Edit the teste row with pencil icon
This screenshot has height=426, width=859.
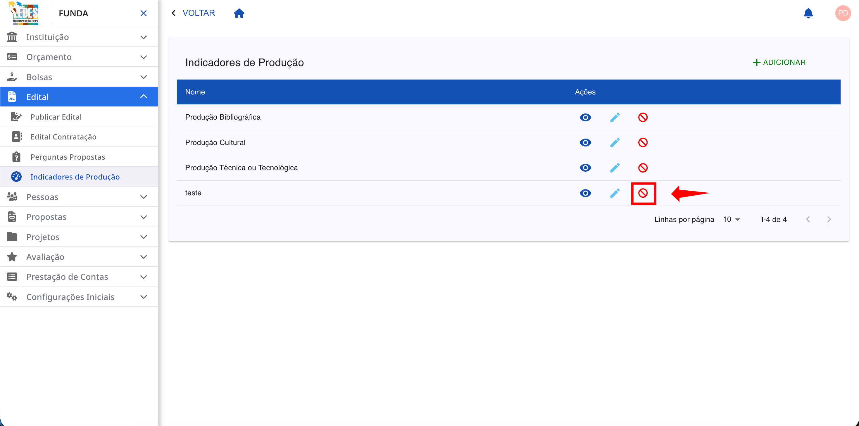coord(615,193)
